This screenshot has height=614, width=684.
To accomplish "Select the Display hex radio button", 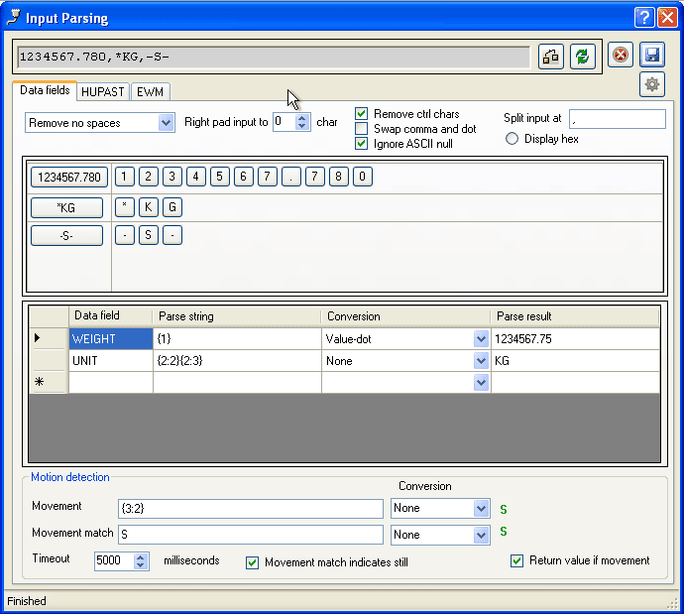I will (512, 139).
